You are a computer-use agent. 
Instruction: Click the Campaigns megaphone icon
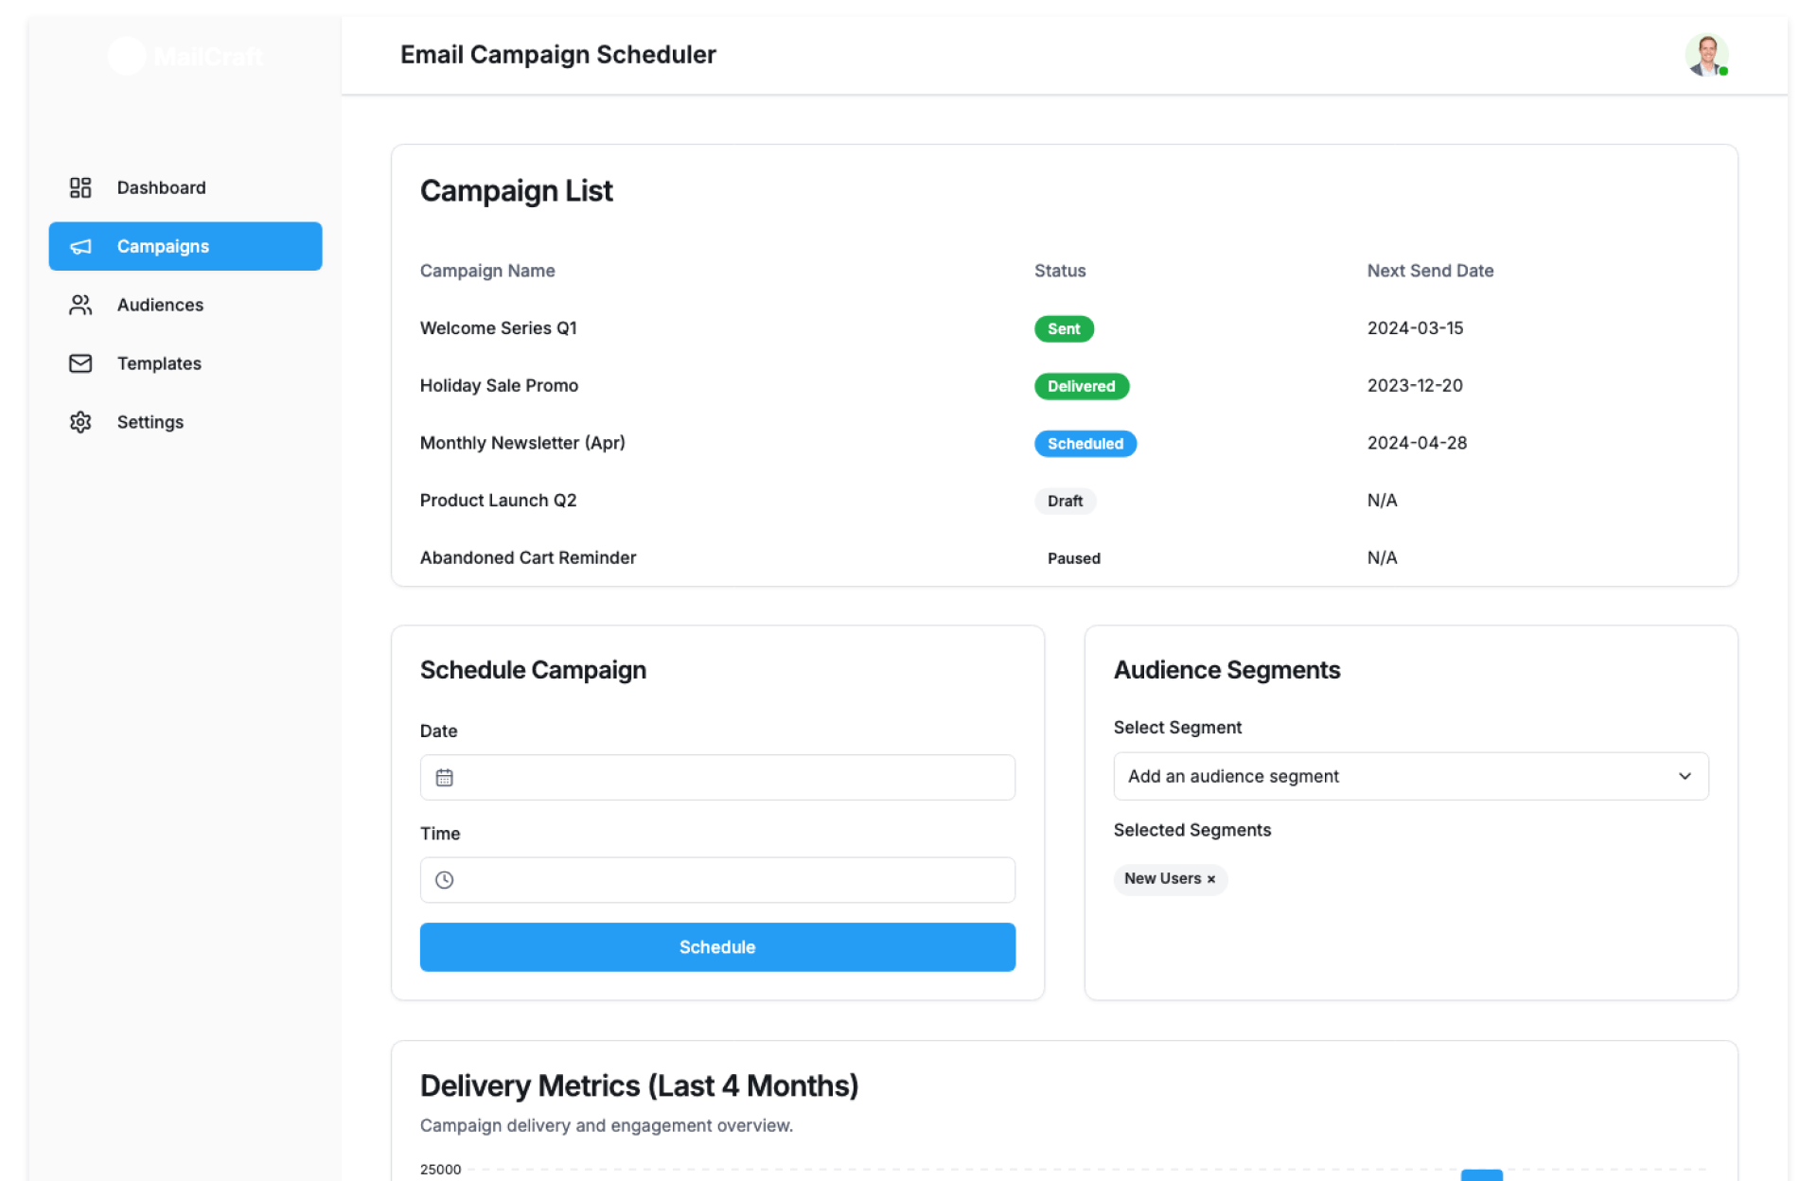click(x=80, y=246)
